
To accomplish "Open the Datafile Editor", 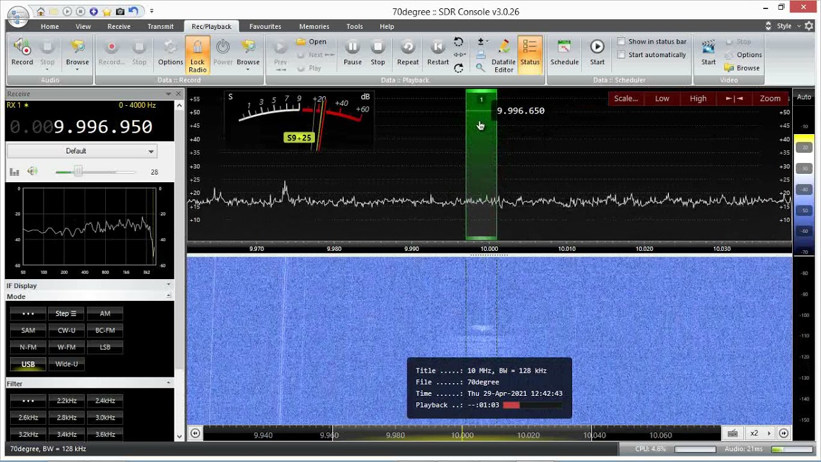I will point(504,55).
